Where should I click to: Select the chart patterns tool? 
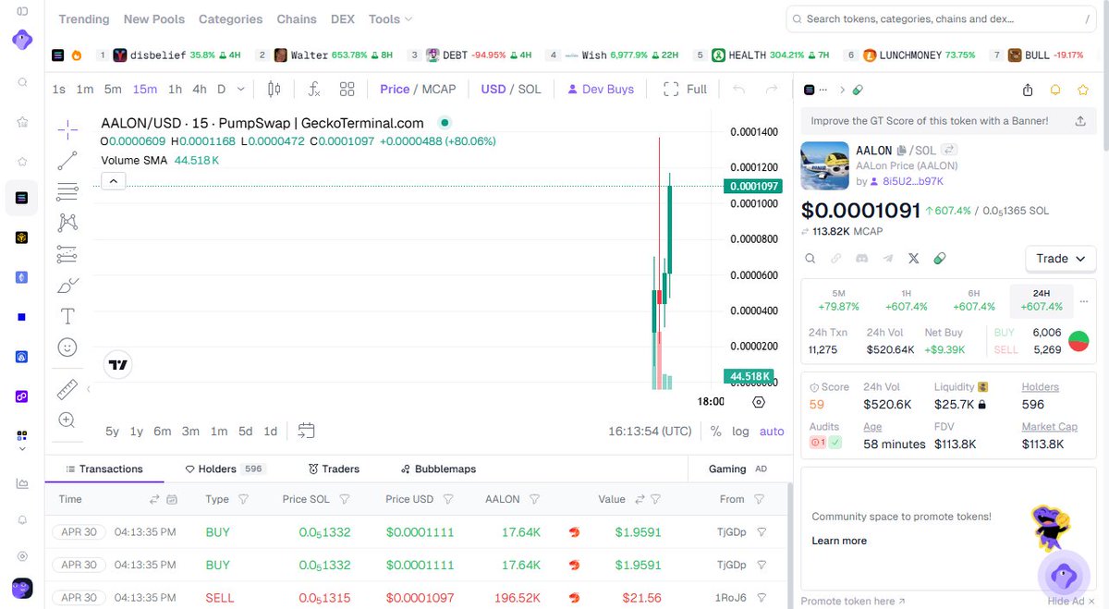pyautogui.click(x=67, y=223)
